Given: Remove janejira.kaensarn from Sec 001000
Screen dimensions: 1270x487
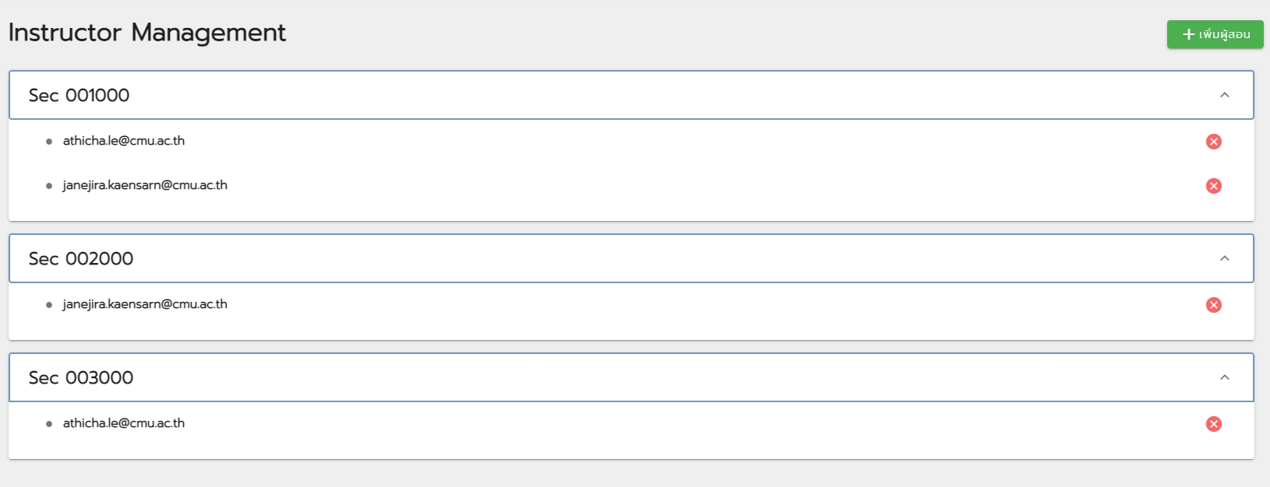Looking at the screenshot, I should pos(1213,186).
